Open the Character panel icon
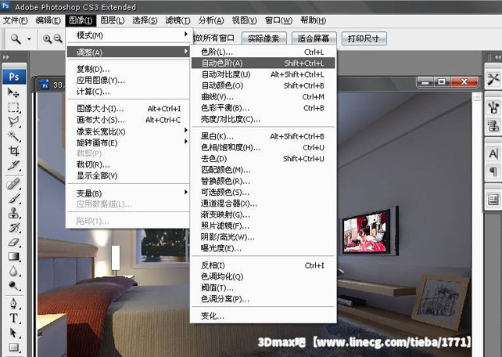The image size is (502, 357). pyautogui.click(x=493, y=153)
